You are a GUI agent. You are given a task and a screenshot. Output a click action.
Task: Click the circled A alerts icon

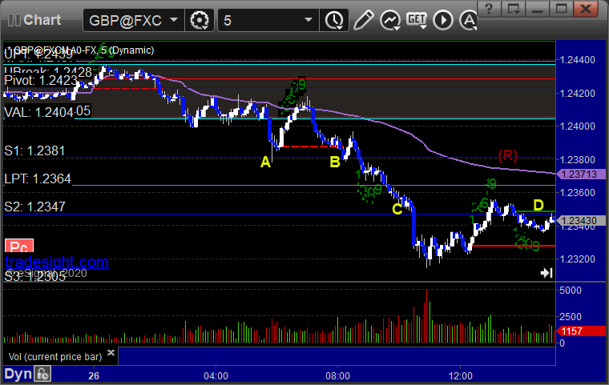[x=469, y=20]
